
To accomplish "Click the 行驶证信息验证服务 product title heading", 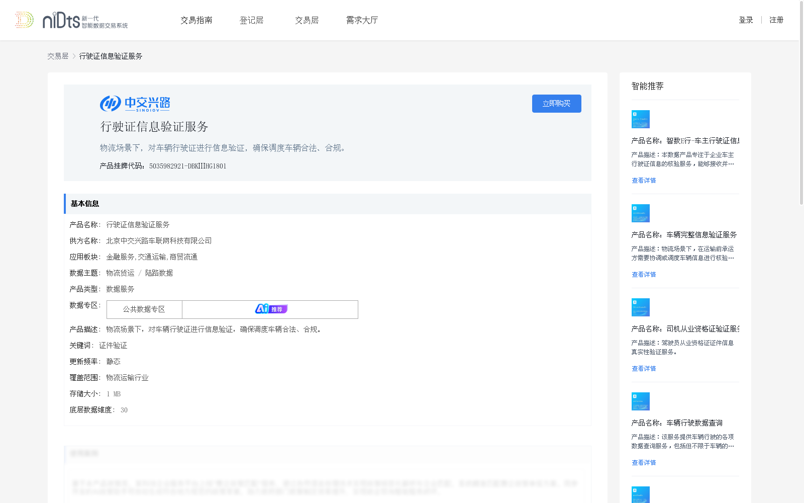I will (x=154, y=127).
